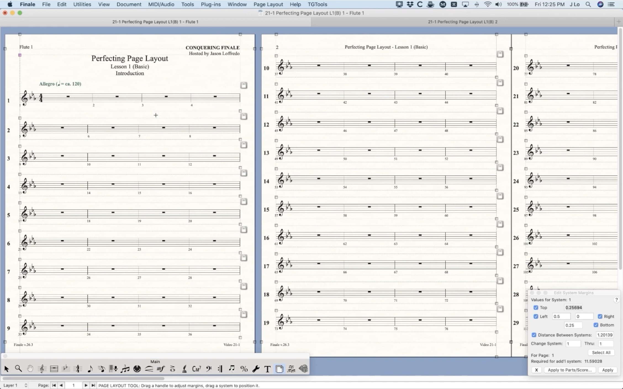Switch to the Page Layout tool icon
The image size is (623, 389).
coord(279,369)
